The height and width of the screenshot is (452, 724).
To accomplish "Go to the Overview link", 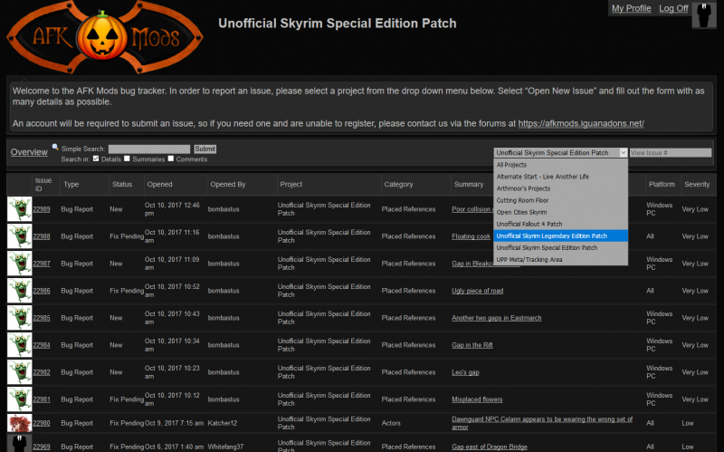I will [29, 152].
